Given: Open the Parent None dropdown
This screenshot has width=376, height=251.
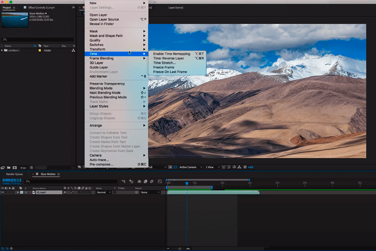Looking at the screenshot, I should click(x=150, y=193).
